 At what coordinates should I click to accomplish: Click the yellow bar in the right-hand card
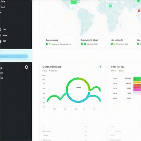(x=137, y=82)
